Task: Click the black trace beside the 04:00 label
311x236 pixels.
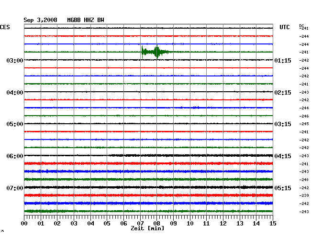Action: click(x=148, y=92)
